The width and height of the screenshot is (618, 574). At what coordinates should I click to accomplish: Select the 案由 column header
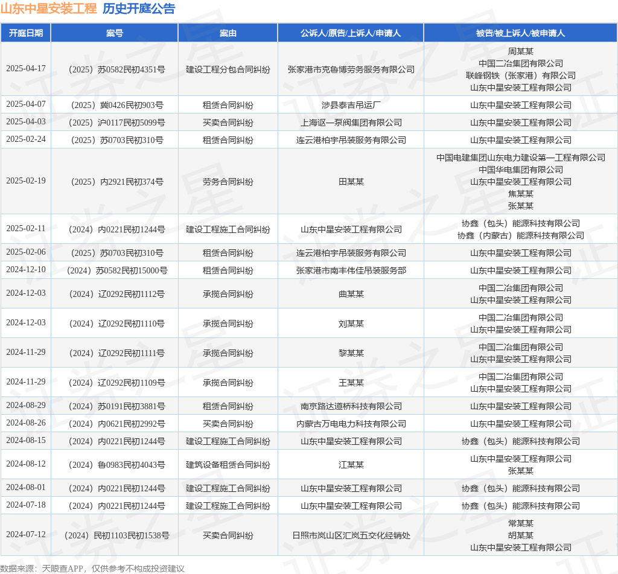[x=228, y=33]
